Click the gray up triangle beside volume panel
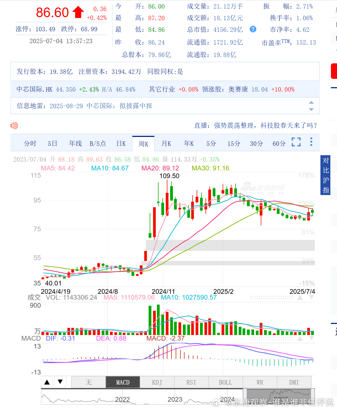Viewport: 337px width, 410px height. [x=300, y=298]
